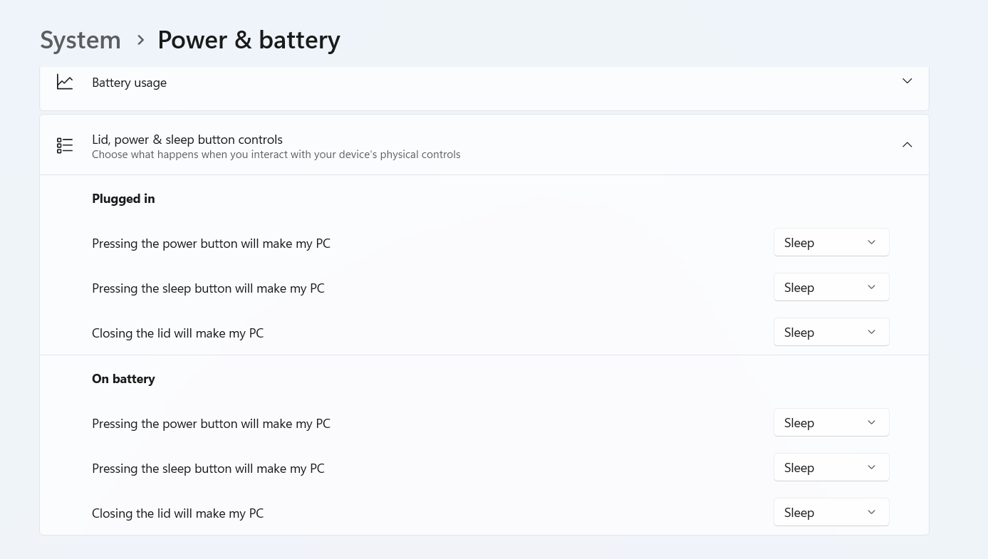Click the Battery usage label
The image size is (988, 559).
click(129, 83)
